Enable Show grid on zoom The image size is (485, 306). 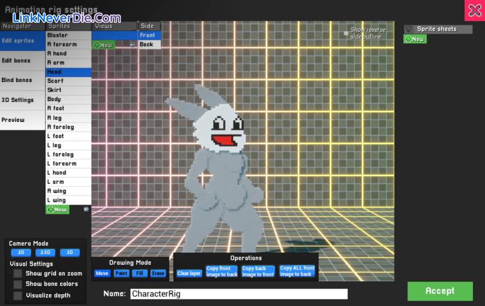coord(18,274)
